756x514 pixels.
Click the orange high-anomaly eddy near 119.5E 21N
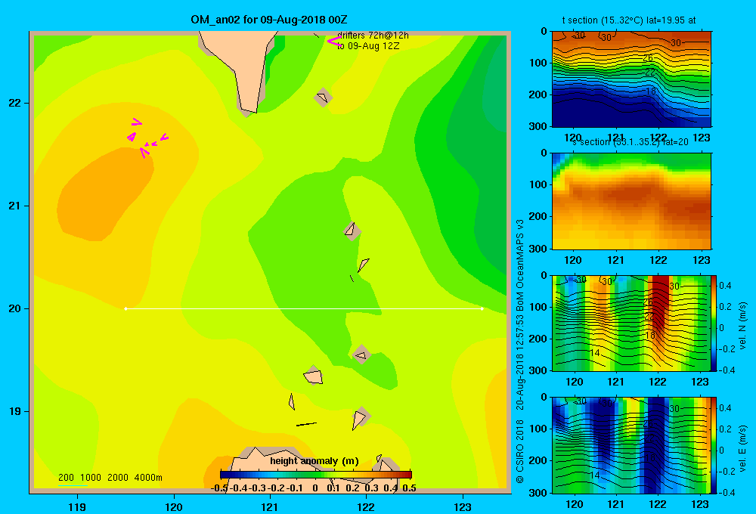coord(104,195)
